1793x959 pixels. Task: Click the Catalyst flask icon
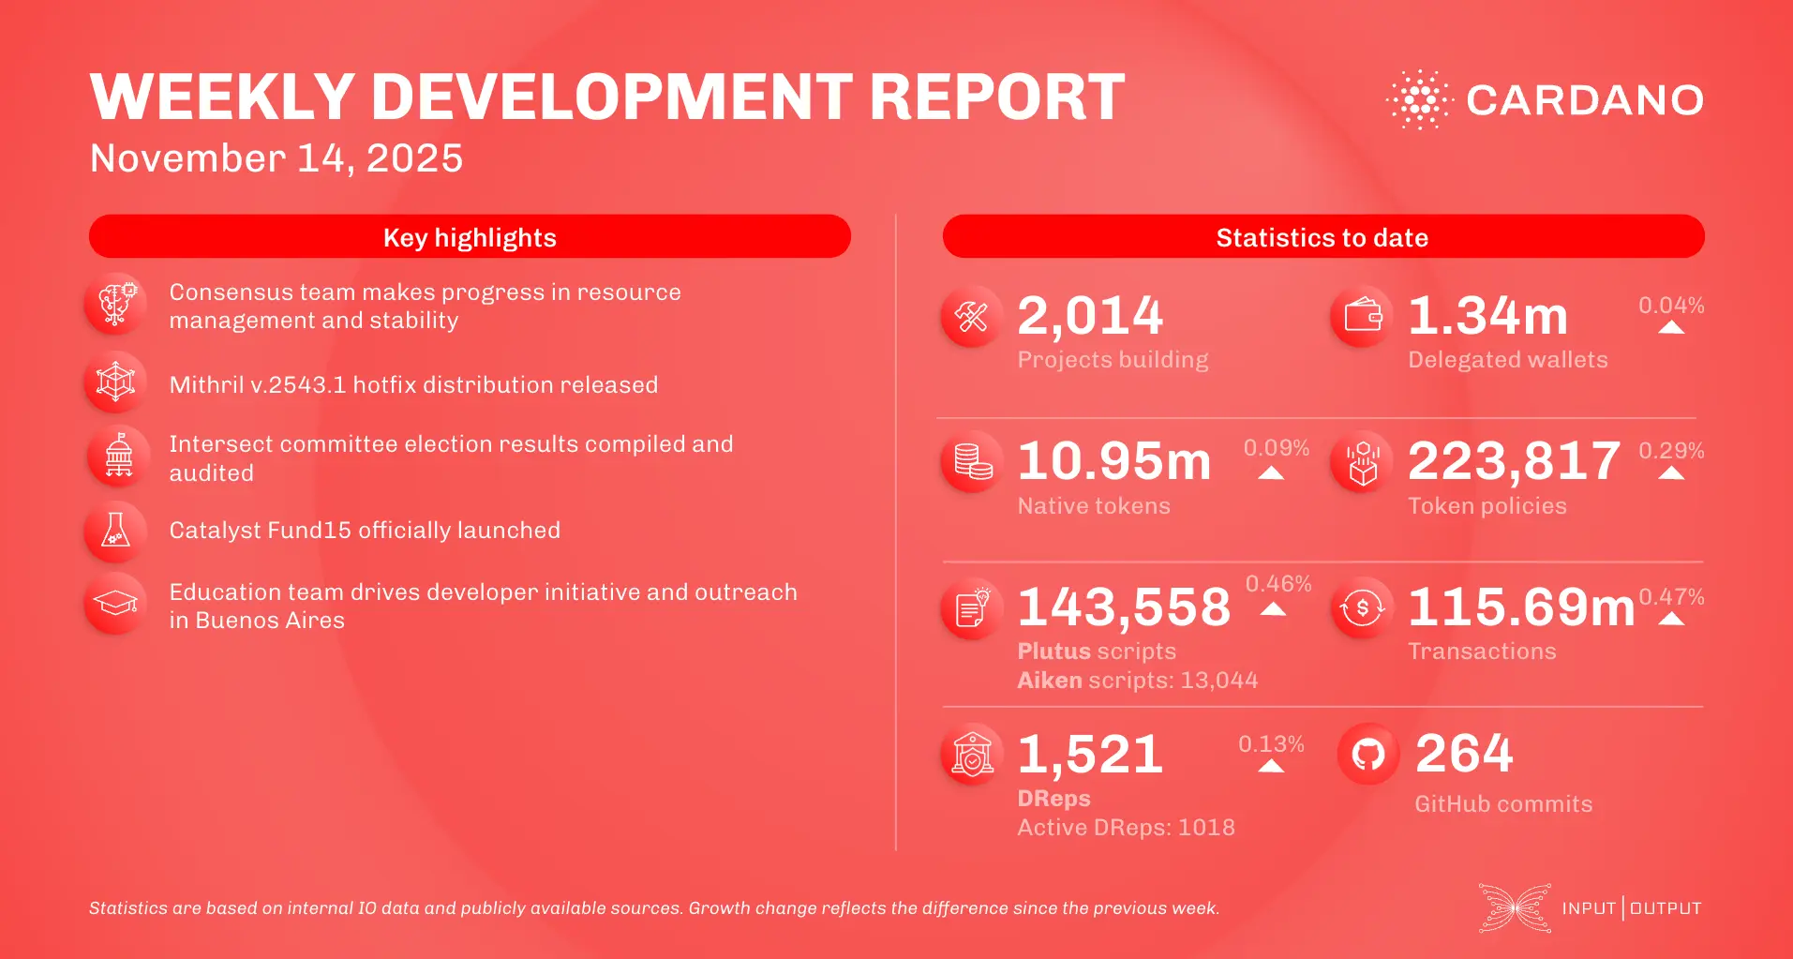coord(114,532)
